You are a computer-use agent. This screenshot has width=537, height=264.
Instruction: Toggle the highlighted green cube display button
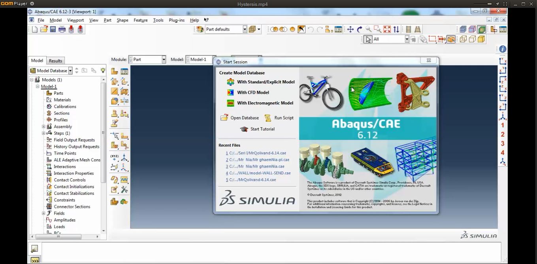click(481, 29)
